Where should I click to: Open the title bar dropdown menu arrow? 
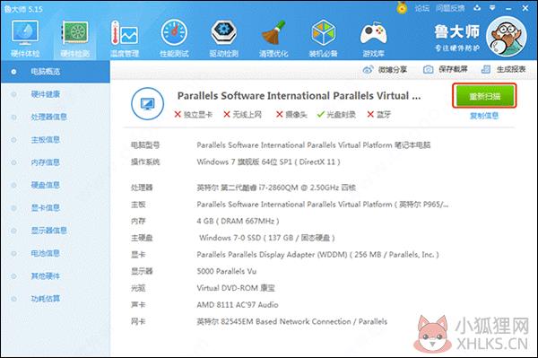pyautogui.click(x=492, y=7)
